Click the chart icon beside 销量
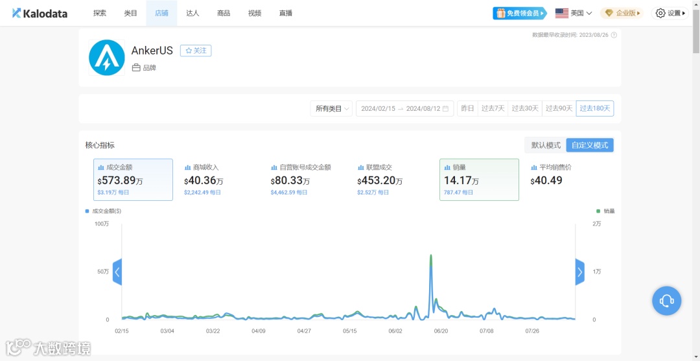700x361 pixels. point(447,168)
